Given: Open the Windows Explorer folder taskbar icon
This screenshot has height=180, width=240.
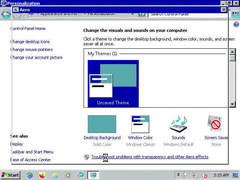Looking at the screenshot, I should pos(55,175).
